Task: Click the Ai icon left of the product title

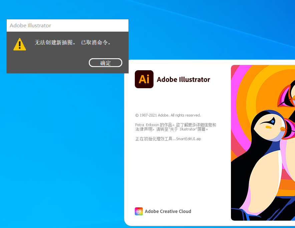Action: (144, 79)
